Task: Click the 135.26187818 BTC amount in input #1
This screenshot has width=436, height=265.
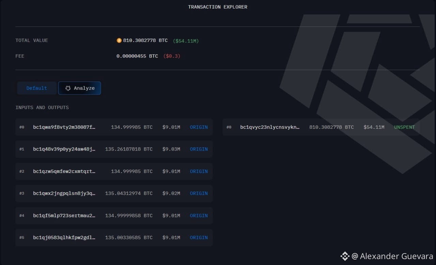Action: tap(129, 149)
